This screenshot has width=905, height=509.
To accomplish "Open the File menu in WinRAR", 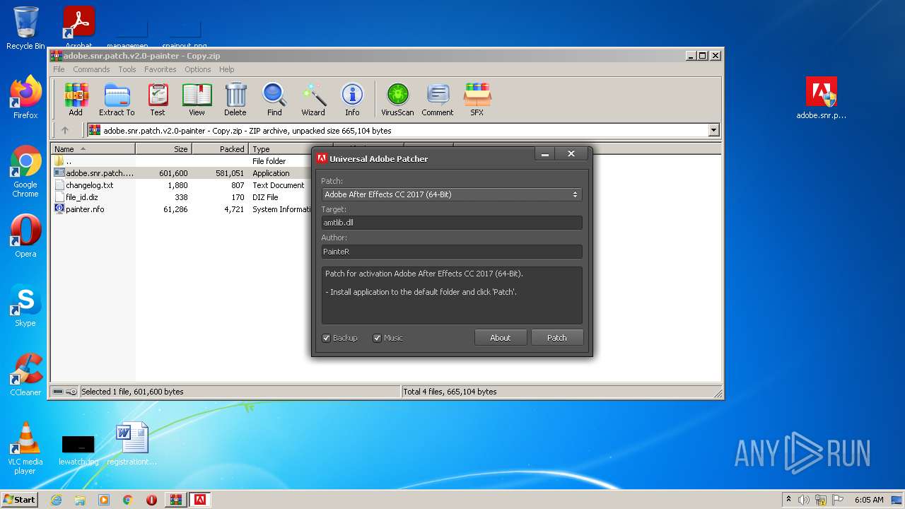I will [x=59, y=69].
